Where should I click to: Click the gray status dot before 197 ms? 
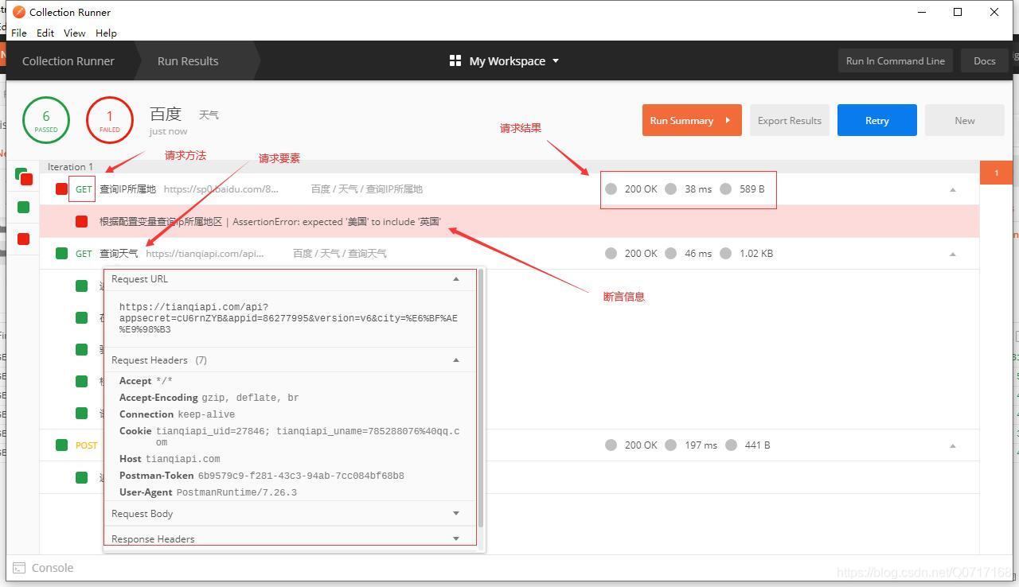pyautogui.click(x=670, y=445)
